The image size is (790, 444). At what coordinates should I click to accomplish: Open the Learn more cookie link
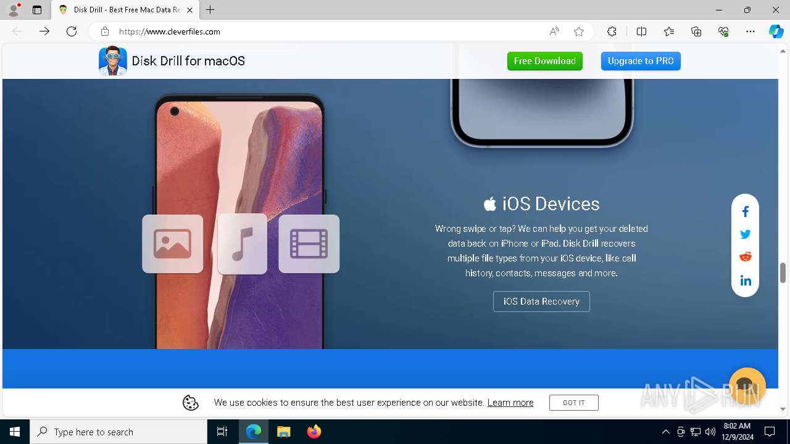click(510, 403)
